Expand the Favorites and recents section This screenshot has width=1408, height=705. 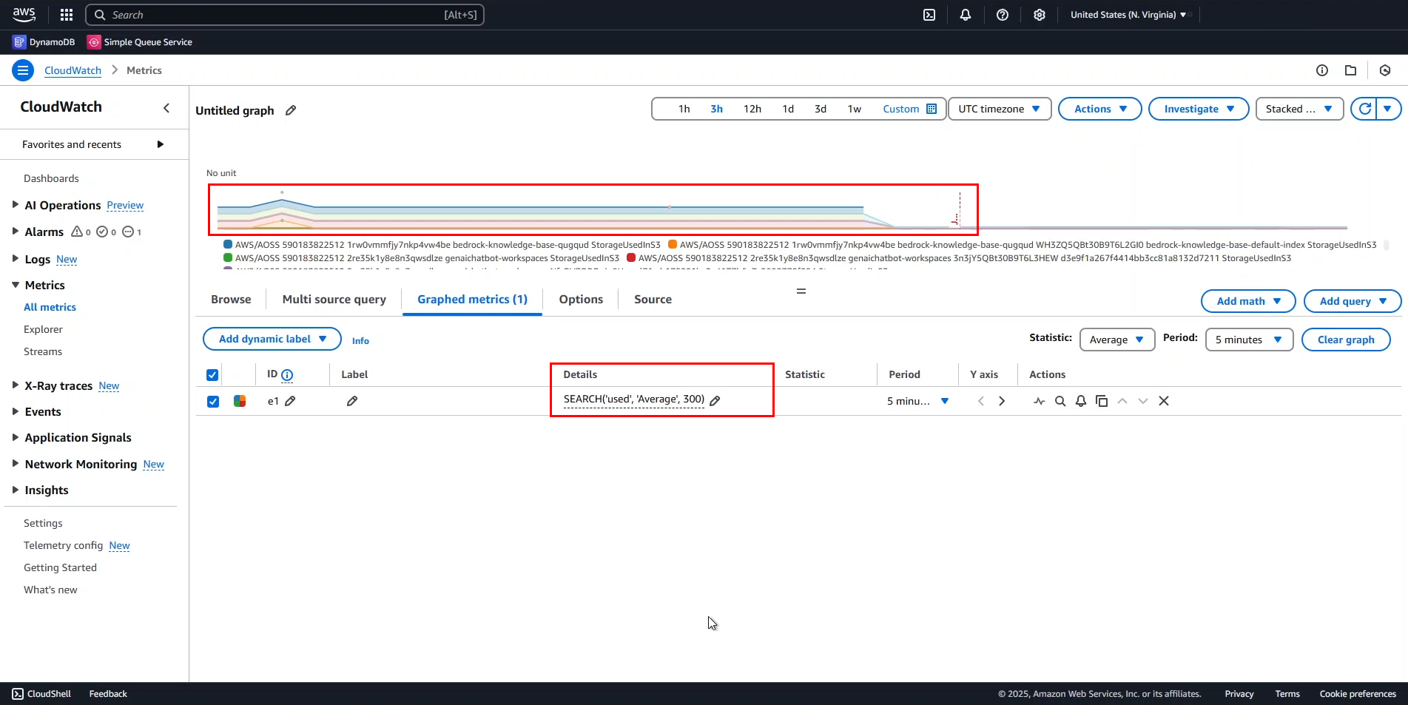[161, 144]
